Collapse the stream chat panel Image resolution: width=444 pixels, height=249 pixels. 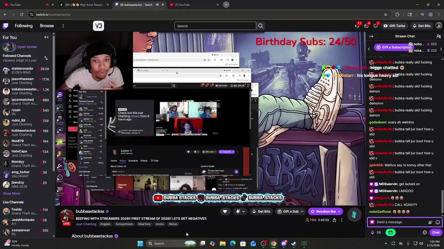(x=371, y=36)
